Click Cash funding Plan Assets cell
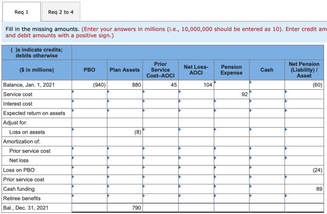This screenshot has height=214, width=327. point(125,189)
